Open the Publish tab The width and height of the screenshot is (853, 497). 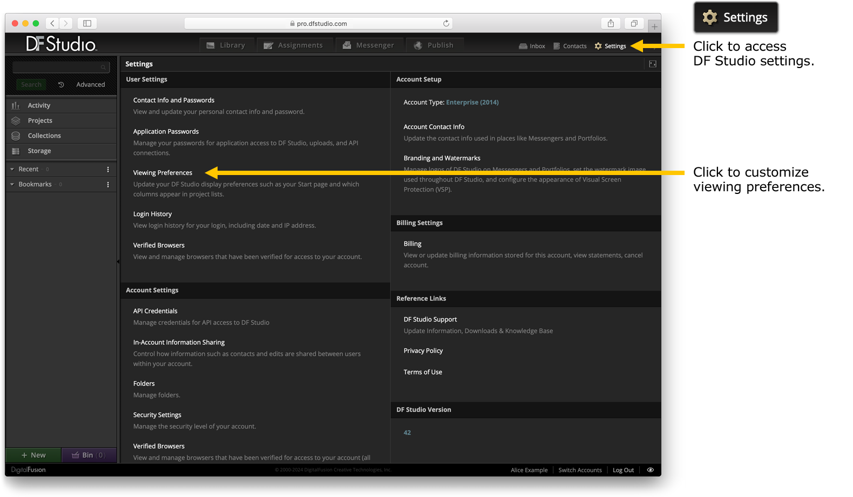click(x=434, y=45)
